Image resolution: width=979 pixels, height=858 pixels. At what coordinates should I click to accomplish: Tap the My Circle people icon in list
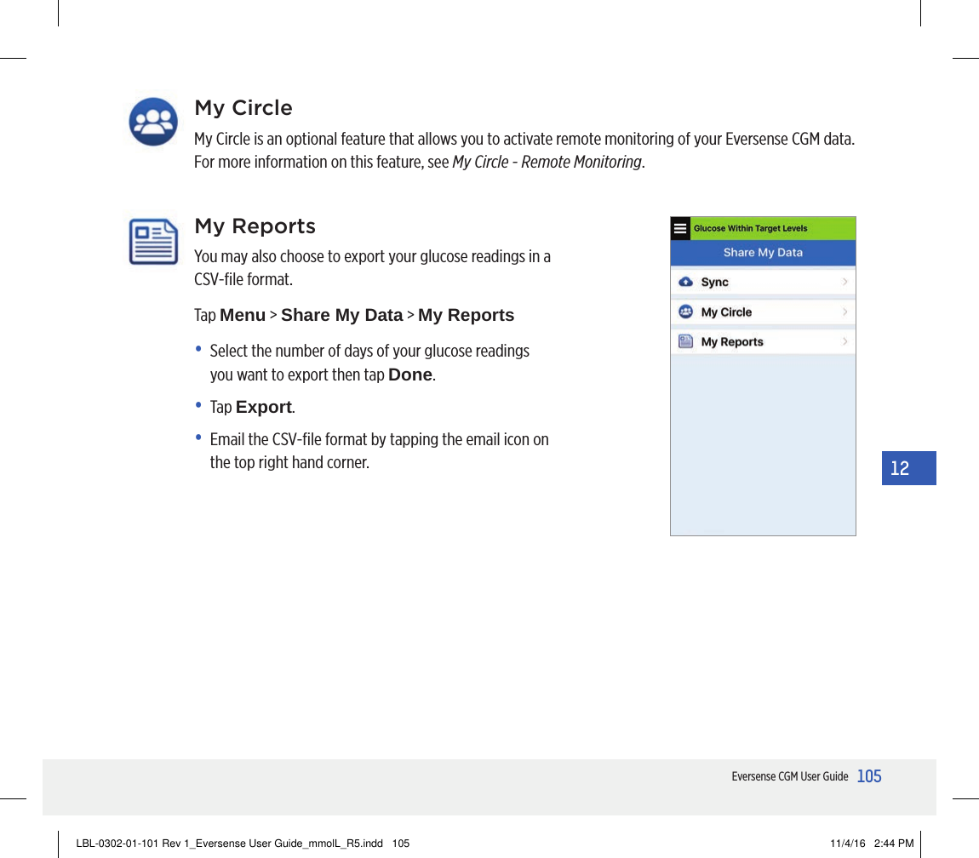coord(685,312)
